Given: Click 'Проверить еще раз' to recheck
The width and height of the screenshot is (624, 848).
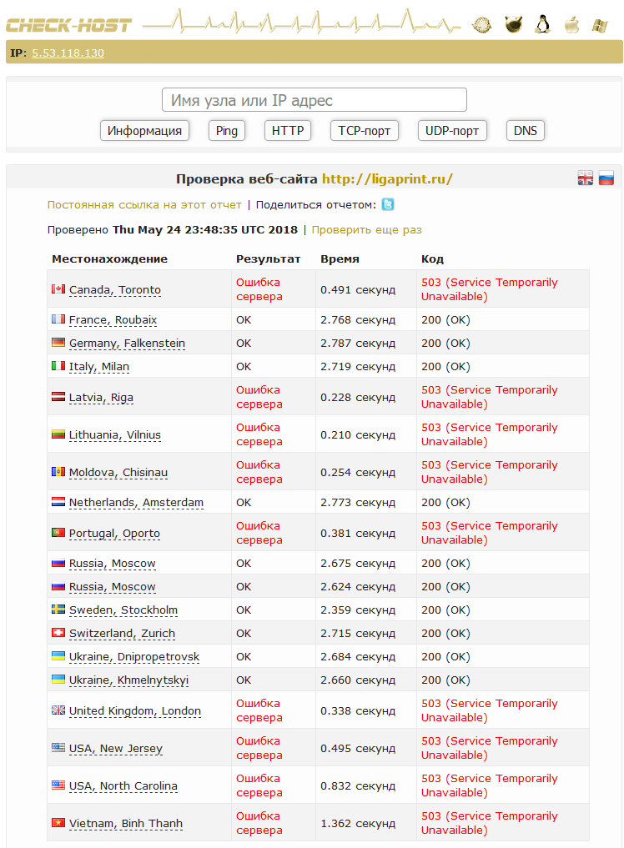Looking at the screenshot, I should [x=366, y=229].
